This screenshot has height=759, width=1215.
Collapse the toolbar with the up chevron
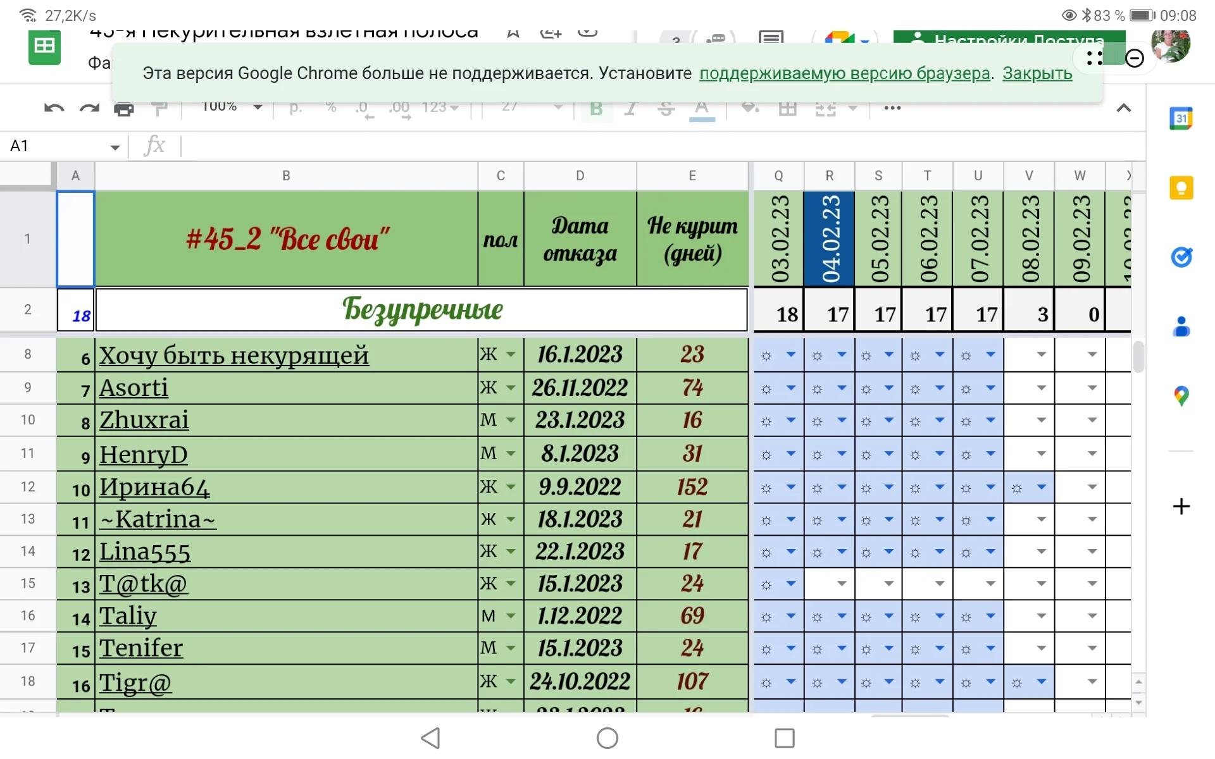tap(1123, 108)
